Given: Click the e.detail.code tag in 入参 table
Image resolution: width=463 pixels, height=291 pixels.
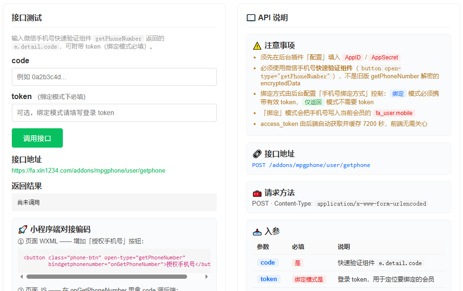Looking at the screenshot, I should pyautogui.click(x=400, y=263).
